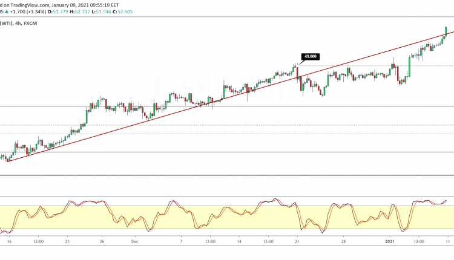Select the 'Dec' label on time axis

click(x=135, y=240)
